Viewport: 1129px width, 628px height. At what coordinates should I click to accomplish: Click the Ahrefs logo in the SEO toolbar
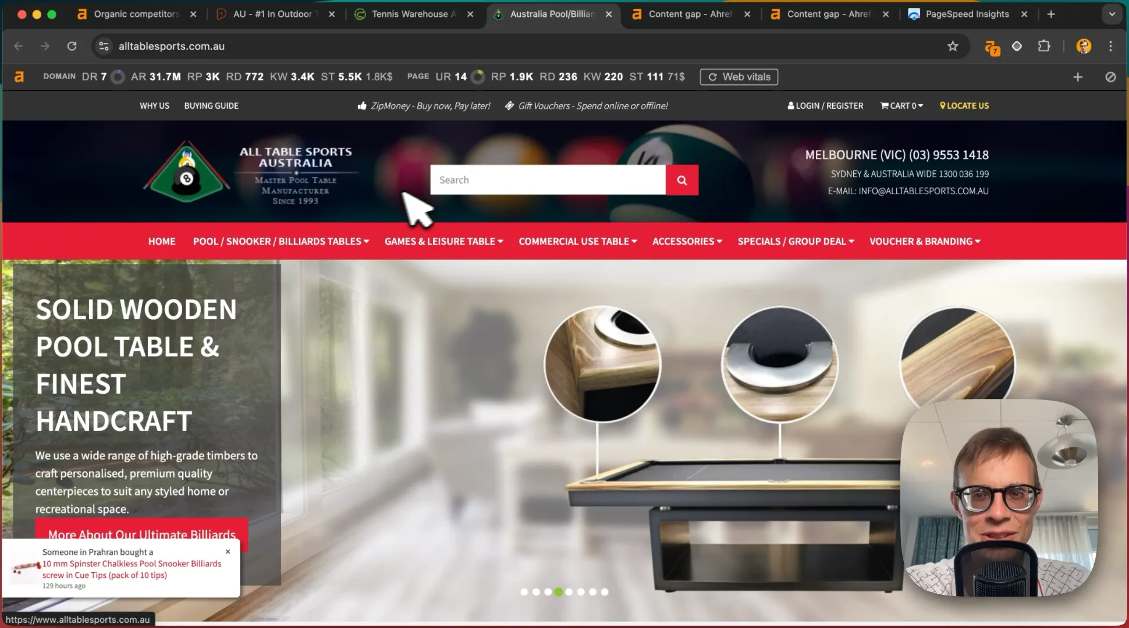tap(19, 77)
